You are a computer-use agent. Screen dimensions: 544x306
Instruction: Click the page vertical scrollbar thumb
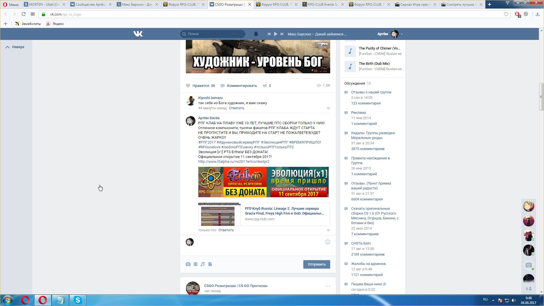point(541,97)
